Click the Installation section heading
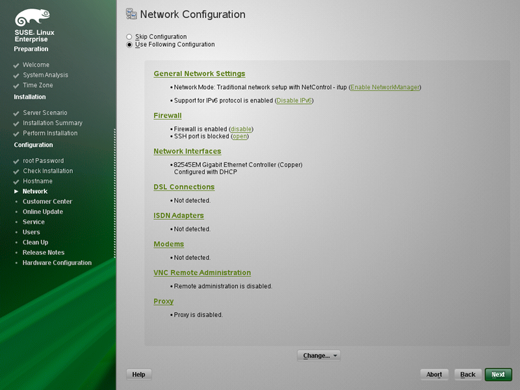Image resolution: width=520 pixels, height=390 pixels. [x=30, y=97]
